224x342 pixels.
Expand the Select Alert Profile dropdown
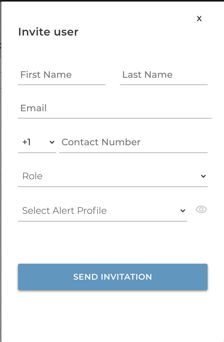pos(102,211)
